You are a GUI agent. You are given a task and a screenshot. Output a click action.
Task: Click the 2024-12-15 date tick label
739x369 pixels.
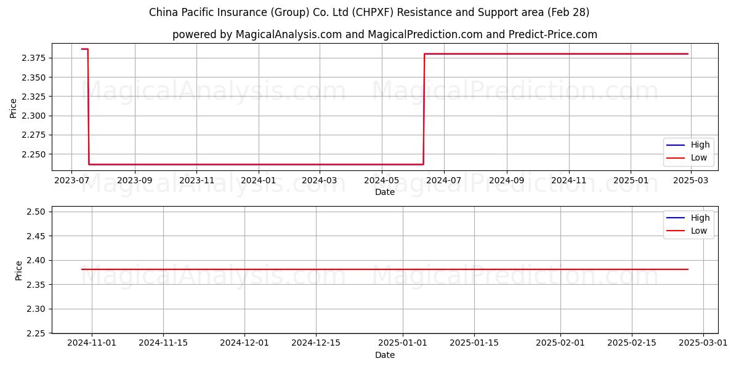[x=316, y=344]
